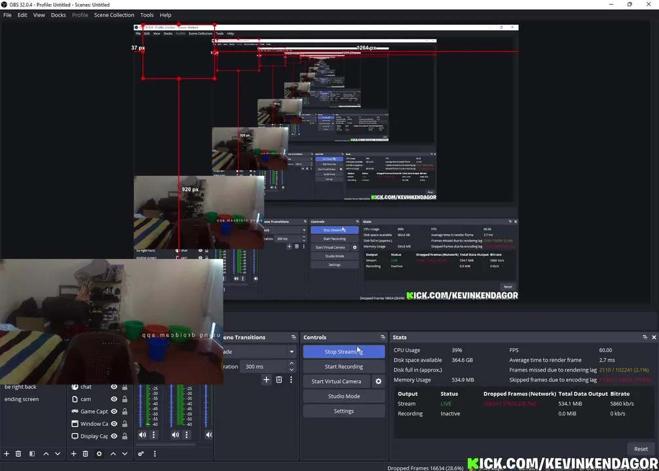Viewport: 659px width, 471px height.
Task: Click the Display Capture monitor icon
Action: (75, 436)
